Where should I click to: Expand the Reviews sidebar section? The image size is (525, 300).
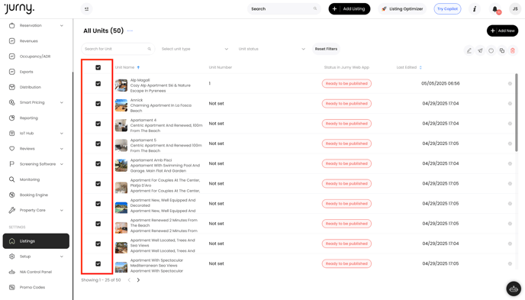[62, 149]
